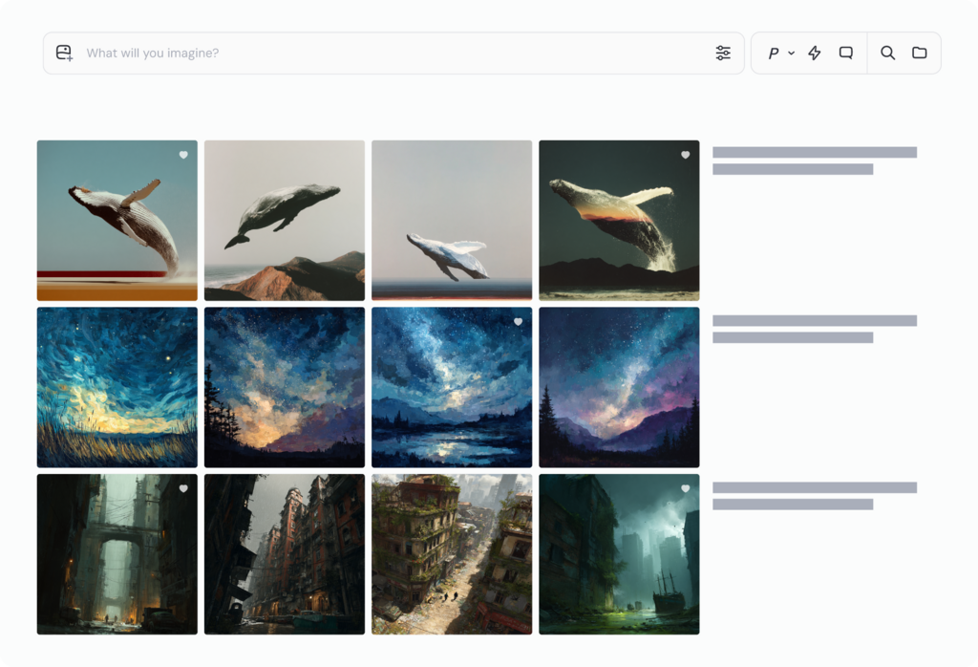Like the dark sunset whale breach image
Screen dimensions: 978x667
pos(685,154)
